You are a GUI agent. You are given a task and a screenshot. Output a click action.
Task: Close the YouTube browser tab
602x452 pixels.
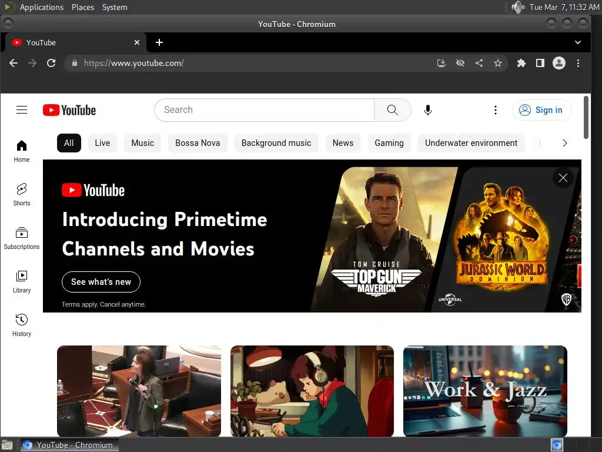click(136, 42)
